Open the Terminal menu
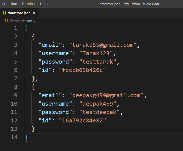The image size is (183, 151). (28, 4)
